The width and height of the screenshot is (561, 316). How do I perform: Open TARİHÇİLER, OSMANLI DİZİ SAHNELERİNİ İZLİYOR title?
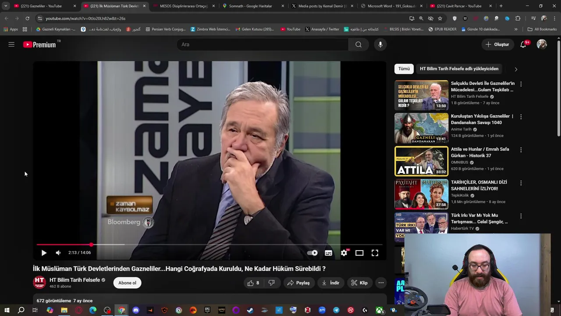479,185
